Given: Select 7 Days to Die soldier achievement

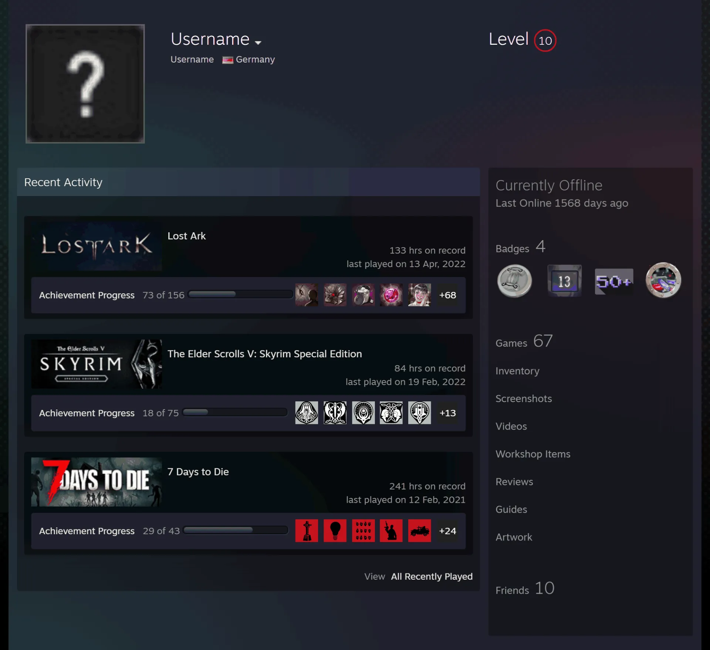Looking at the screenshot, I should 391,531.
